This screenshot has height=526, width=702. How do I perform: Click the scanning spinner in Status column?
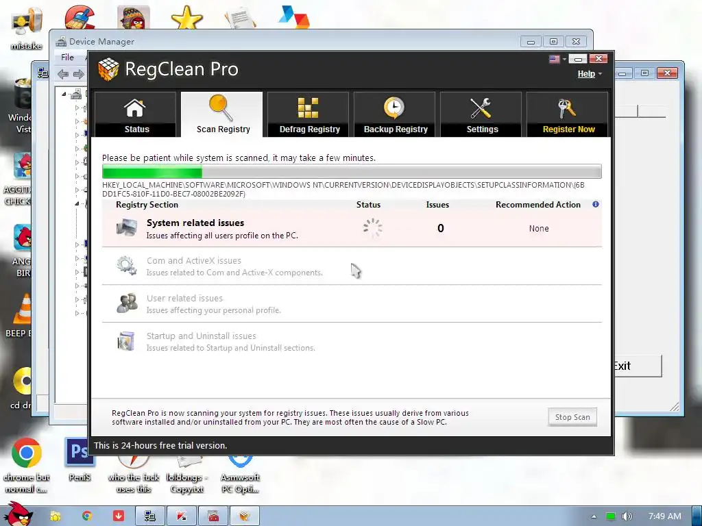pos(372,228)
